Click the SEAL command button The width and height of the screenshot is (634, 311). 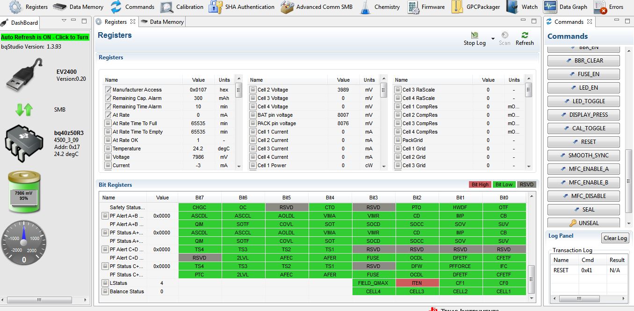coord(584,210)
